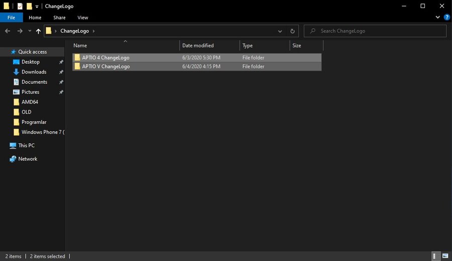Click the pin icon next to Pictures

[x=61, y=92]
